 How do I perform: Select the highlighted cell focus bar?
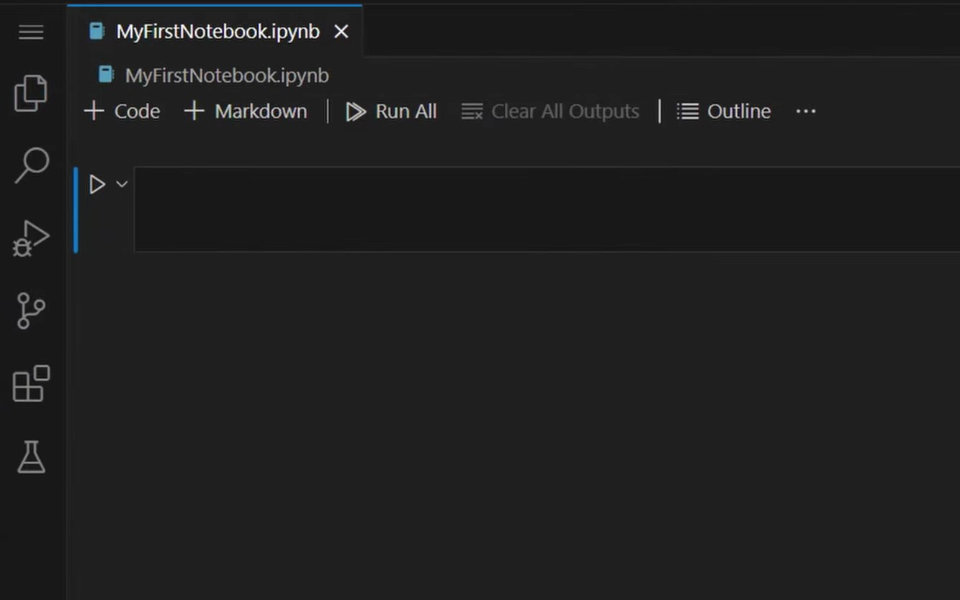(76, 209)
